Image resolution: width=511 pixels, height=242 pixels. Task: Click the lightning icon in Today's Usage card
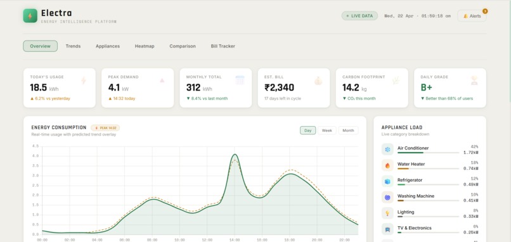pos(84,80)
